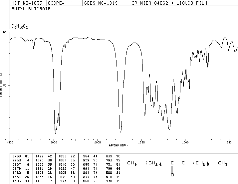Click the WAVENUMBER x-axis title
The height and width of the screenshot is (184, 238).
click(119, 145)
